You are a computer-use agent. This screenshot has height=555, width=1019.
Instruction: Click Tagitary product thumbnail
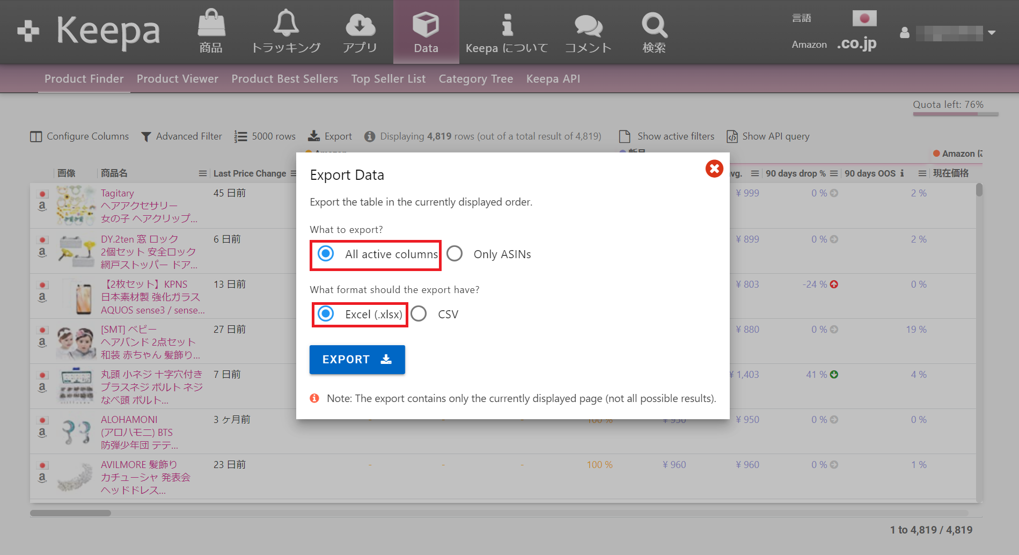[76, 206]
